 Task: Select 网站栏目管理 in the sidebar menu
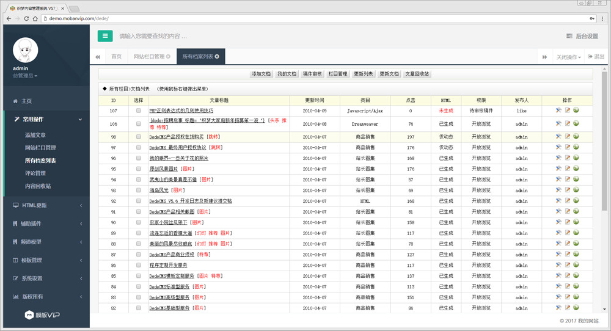(40, 148)
